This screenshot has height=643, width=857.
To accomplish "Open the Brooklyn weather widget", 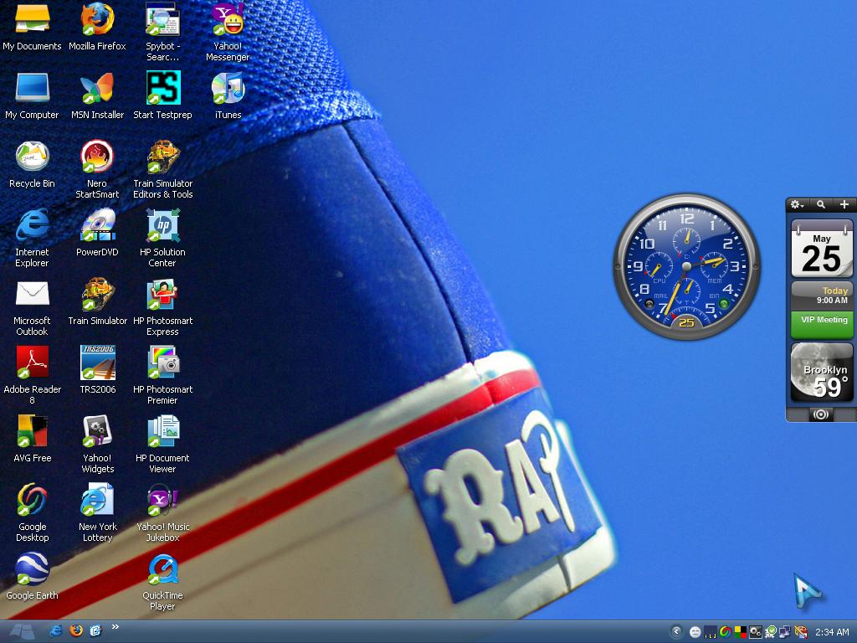I will [822, 373].
